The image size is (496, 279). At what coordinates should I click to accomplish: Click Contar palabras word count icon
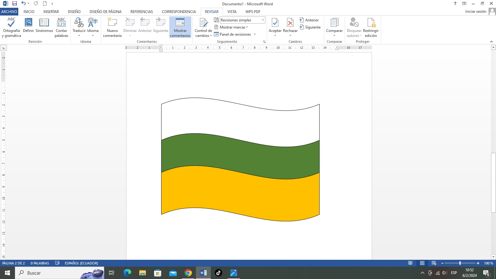pos(61,23)
